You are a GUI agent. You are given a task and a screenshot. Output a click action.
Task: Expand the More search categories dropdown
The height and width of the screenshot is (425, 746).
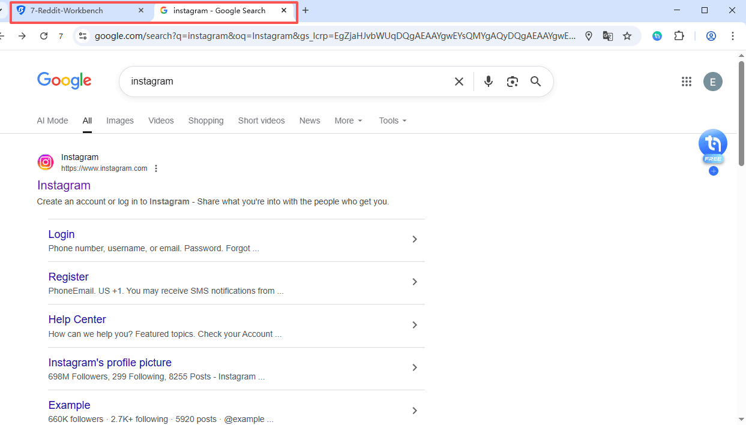tap(348, 120)
